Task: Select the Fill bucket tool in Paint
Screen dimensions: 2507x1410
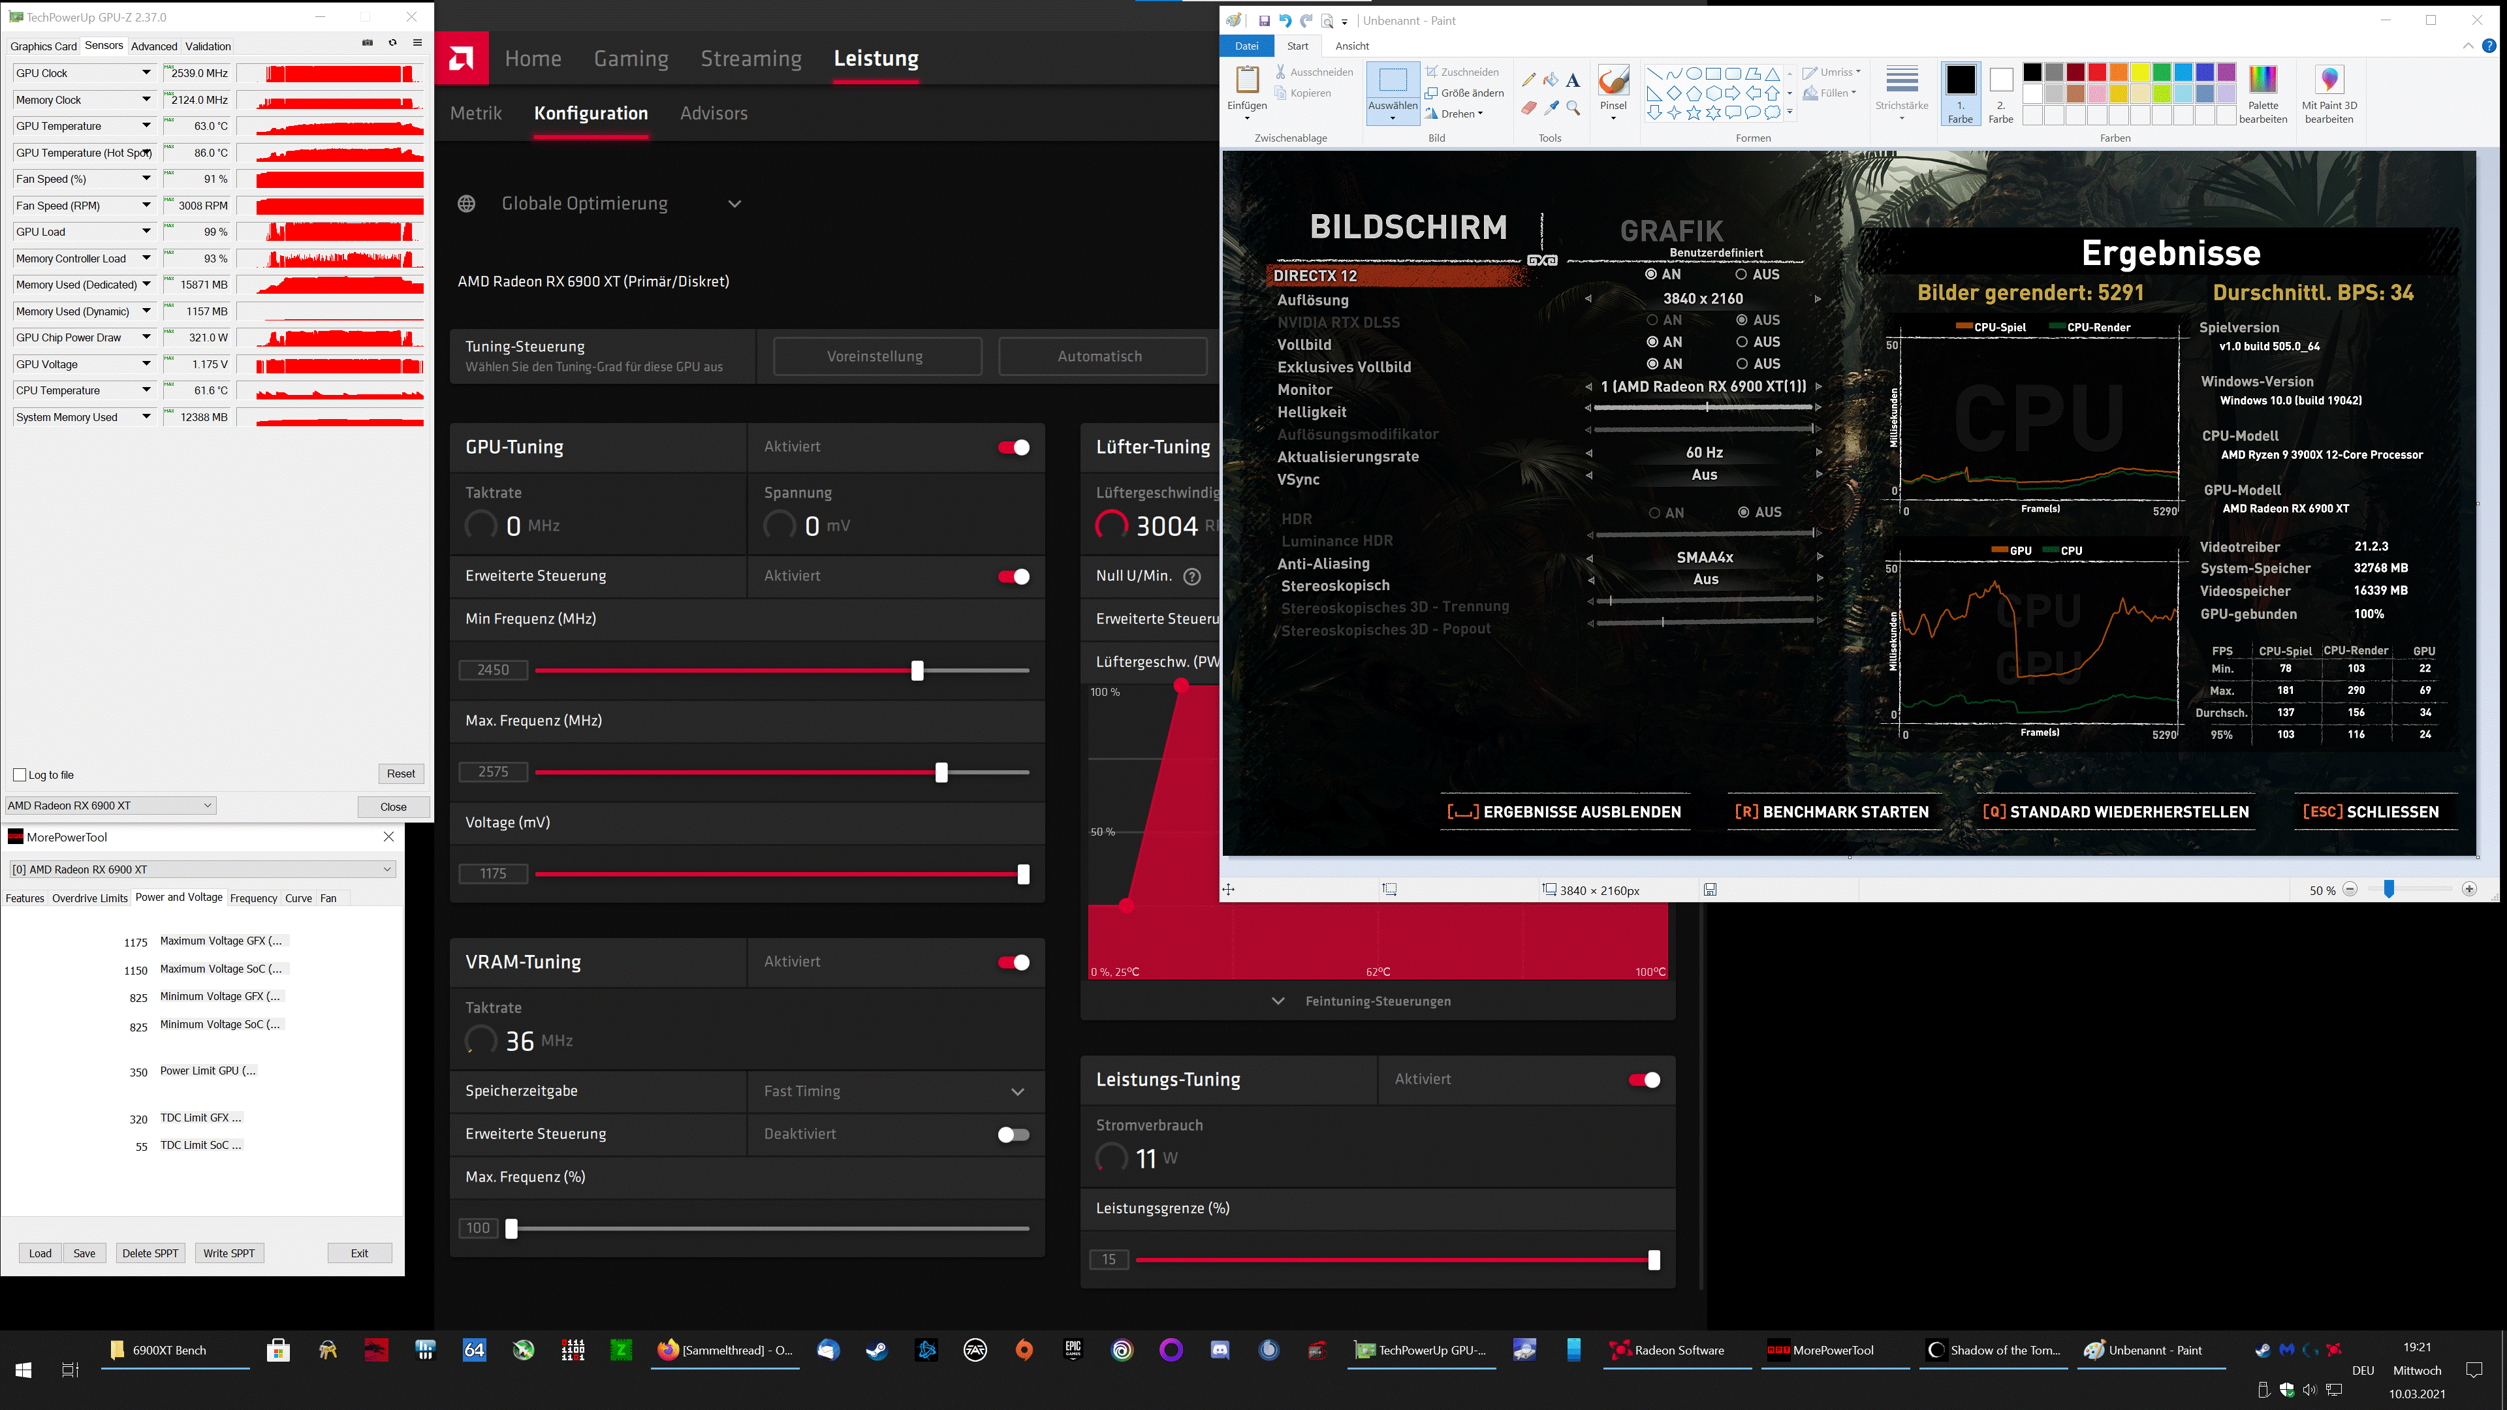Action: 1551,81
